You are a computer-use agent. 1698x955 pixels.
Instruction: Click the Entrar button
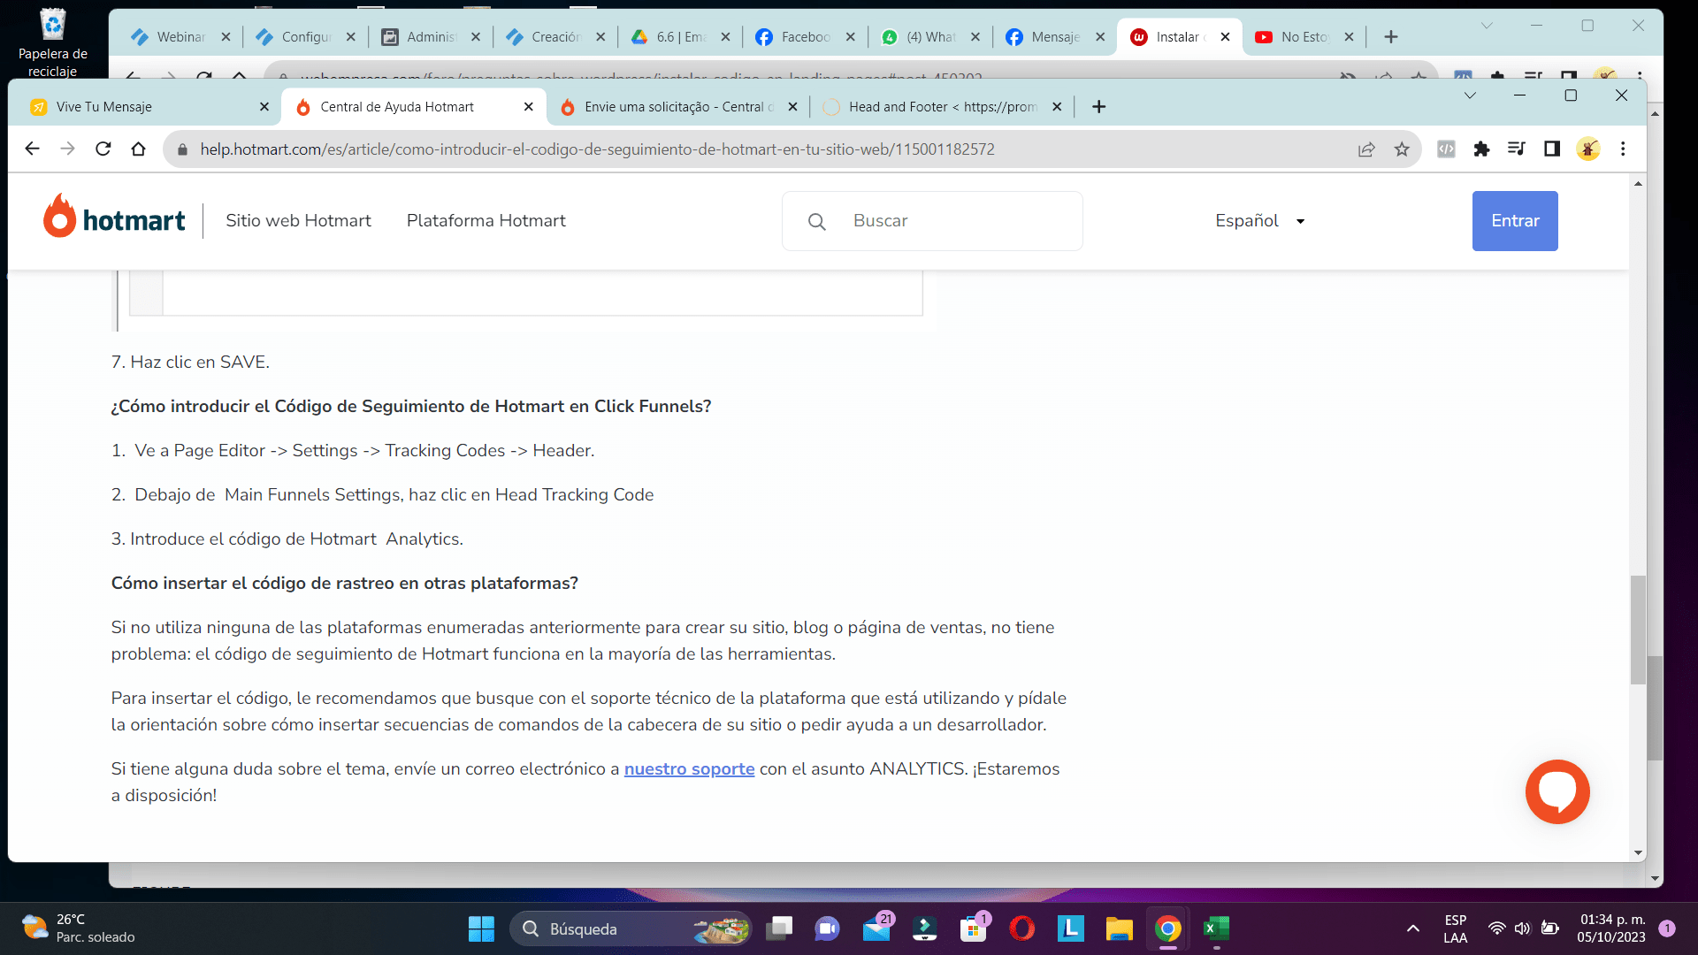[1515, 221]
